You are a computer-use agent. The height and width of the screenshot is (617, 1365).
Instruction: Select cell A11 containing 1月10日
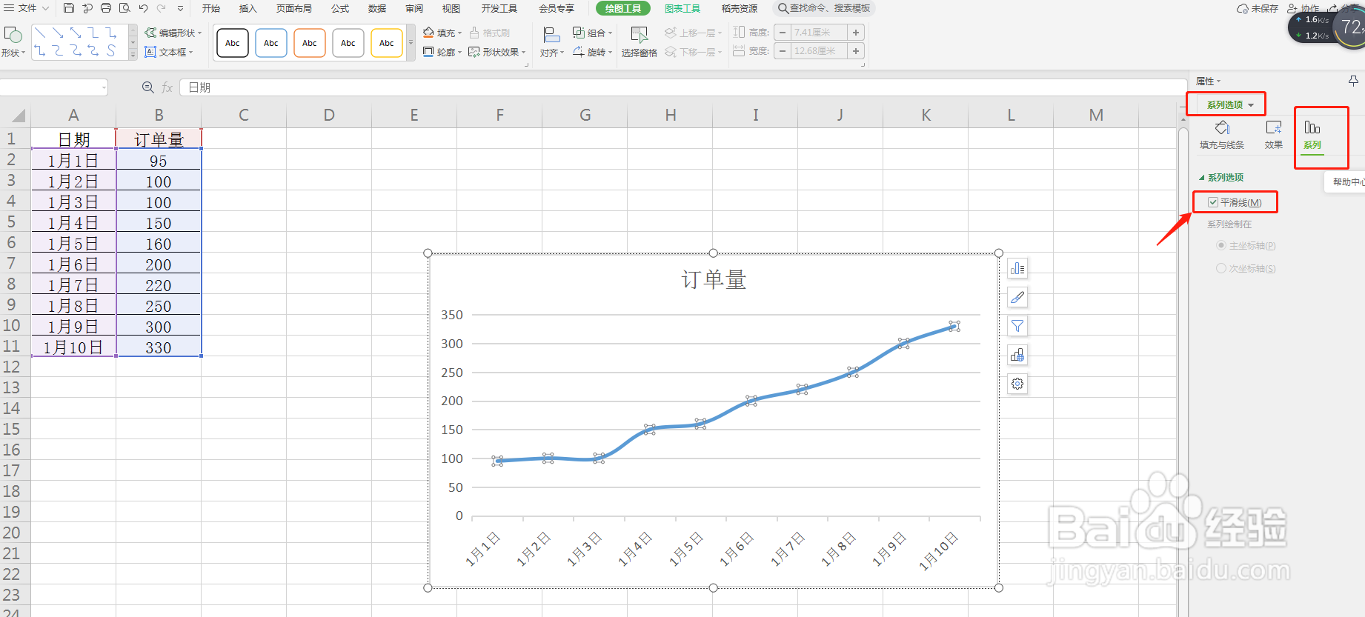tap(73, 347)
